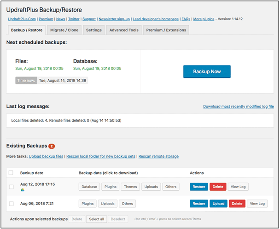The height and width of the screenshot is (229, 280).
Task: Download Uploads from Aug 06 backup
Action: (108, 204)
